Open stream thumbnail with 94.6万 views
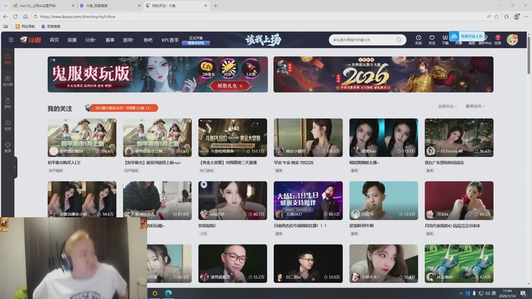Viewport: 532px width, 299px height. [82, 200]
